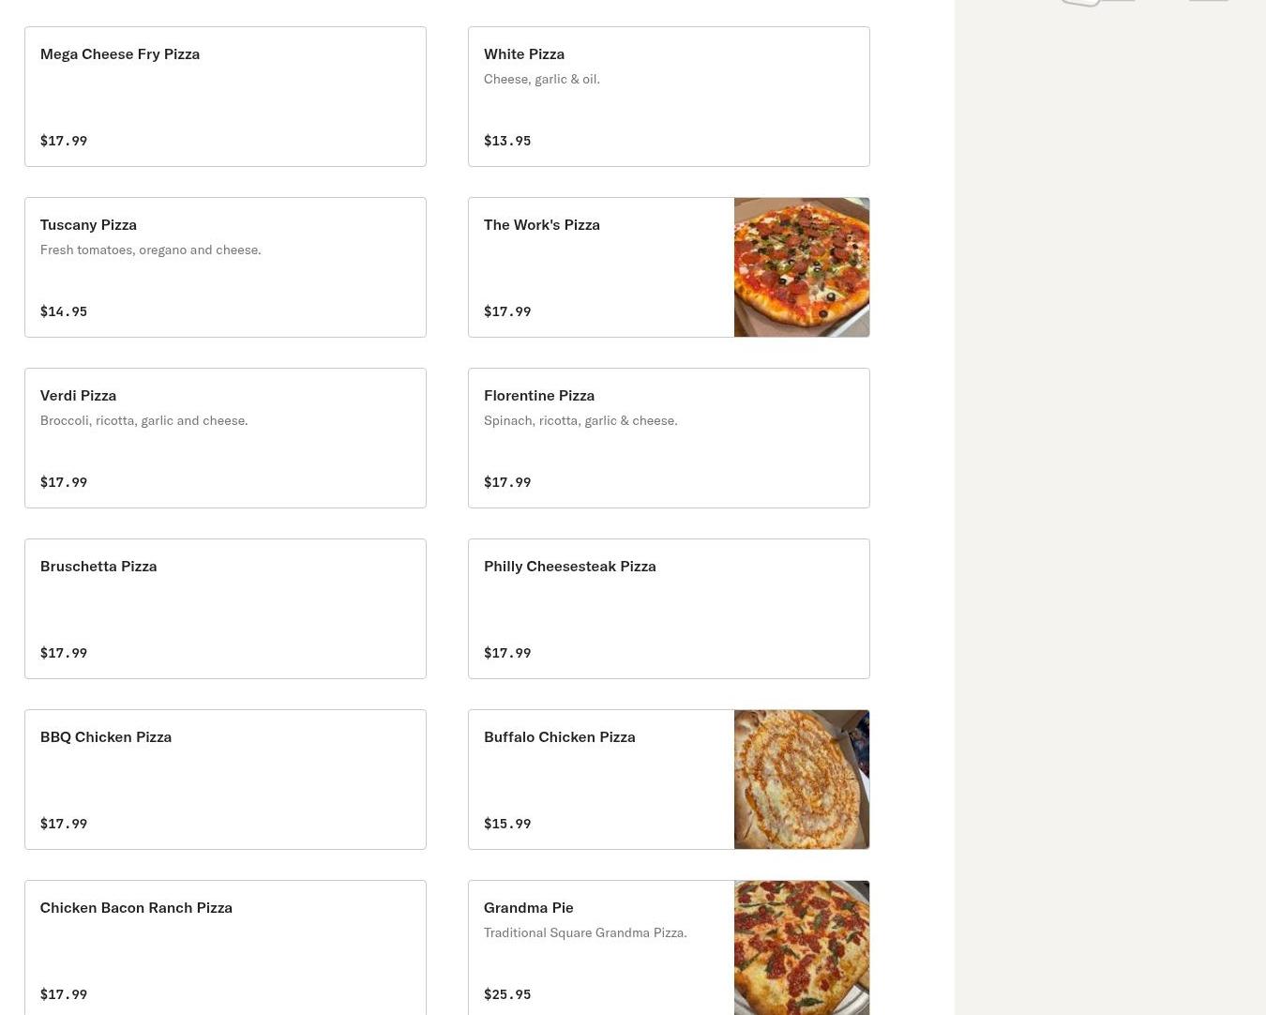
Task: Click the $17.99 Mega Cheese Fry price
Action: (64, 141)
